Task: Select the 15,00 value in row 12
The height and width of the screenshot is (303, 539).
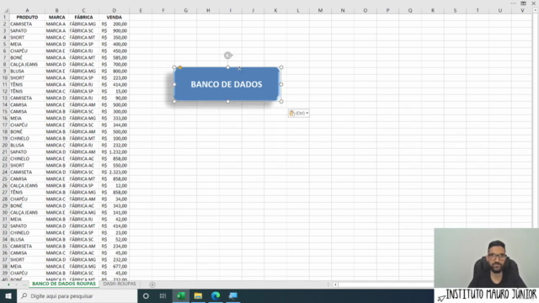Action: [x=115, y=92]
